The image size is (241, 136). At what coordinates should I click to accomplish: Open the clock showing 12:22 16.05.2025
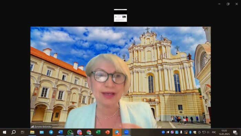tap(224, 132)
